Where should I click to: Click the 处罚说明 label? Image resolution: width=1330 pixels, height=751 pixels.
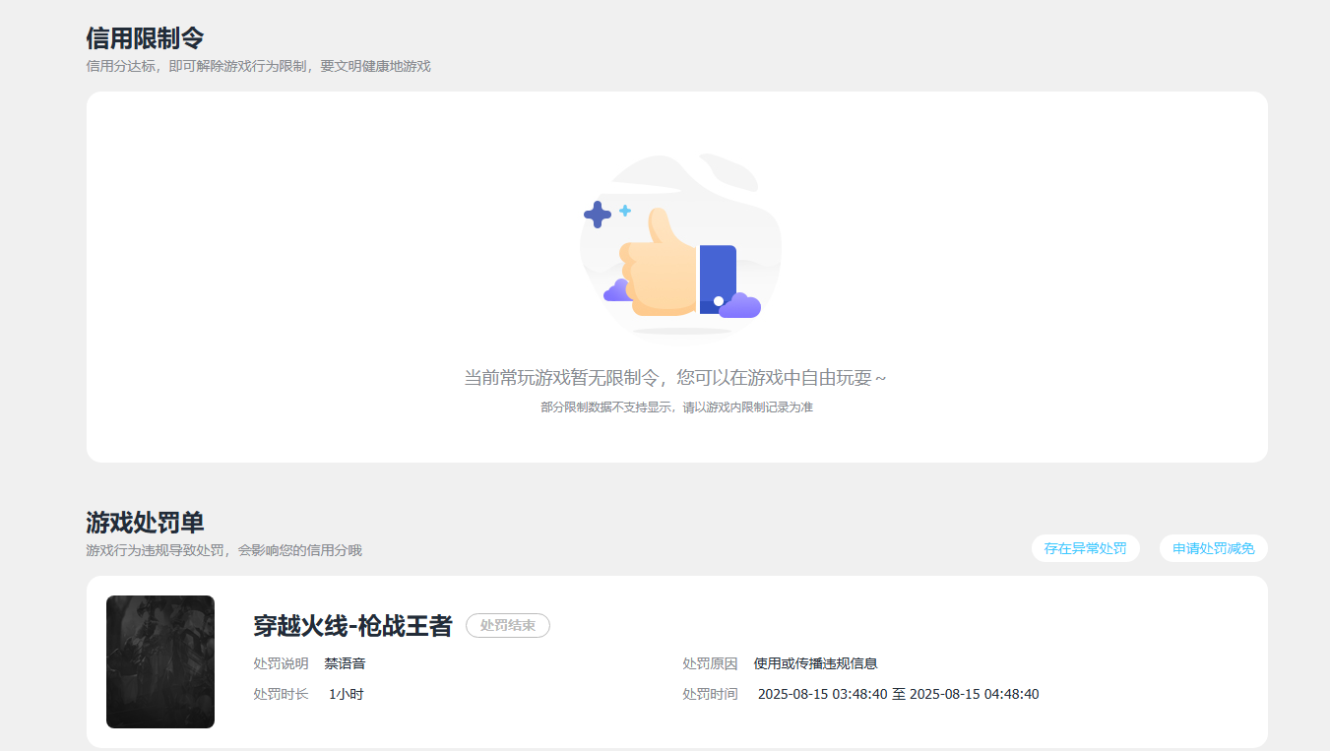[281, 663]
